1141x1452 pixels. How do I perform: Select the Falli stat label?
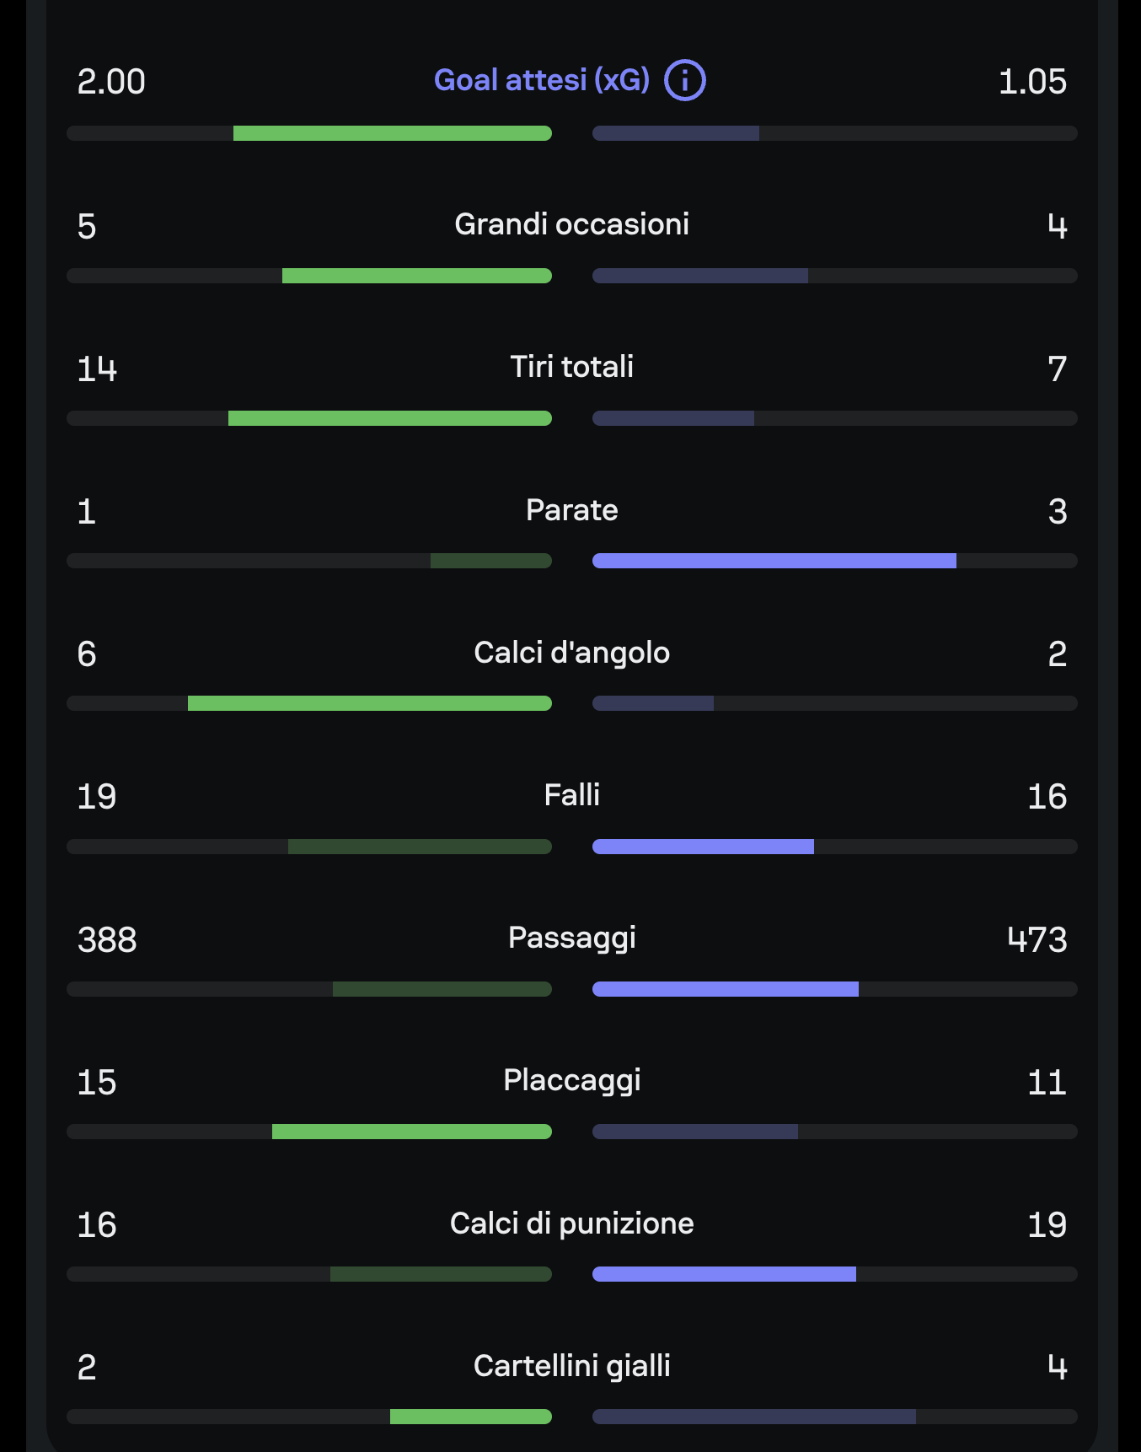tap(571, 795)
